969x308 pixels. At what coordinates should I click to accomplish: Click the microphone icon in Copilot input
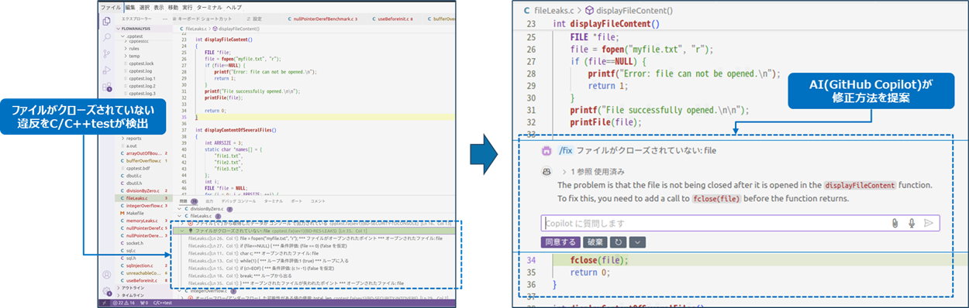(912, 223)
